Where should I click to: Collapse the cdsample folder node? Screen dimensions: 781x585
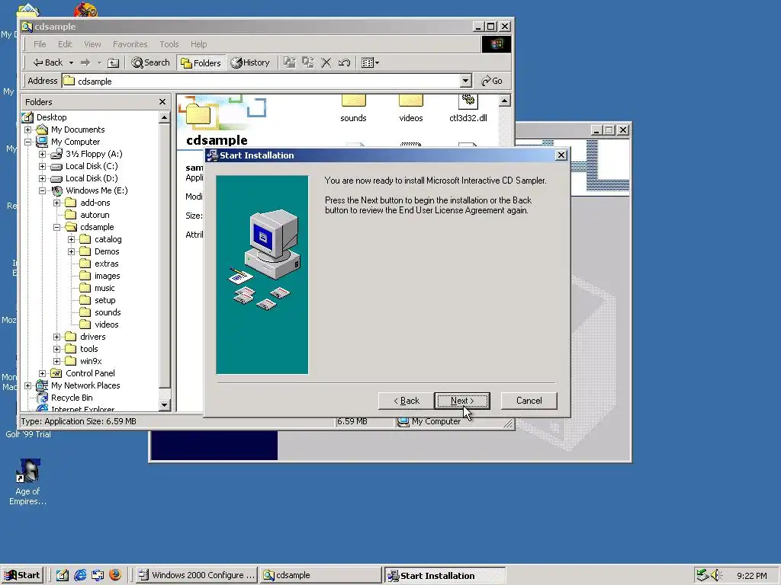click(x=56, y=227)
